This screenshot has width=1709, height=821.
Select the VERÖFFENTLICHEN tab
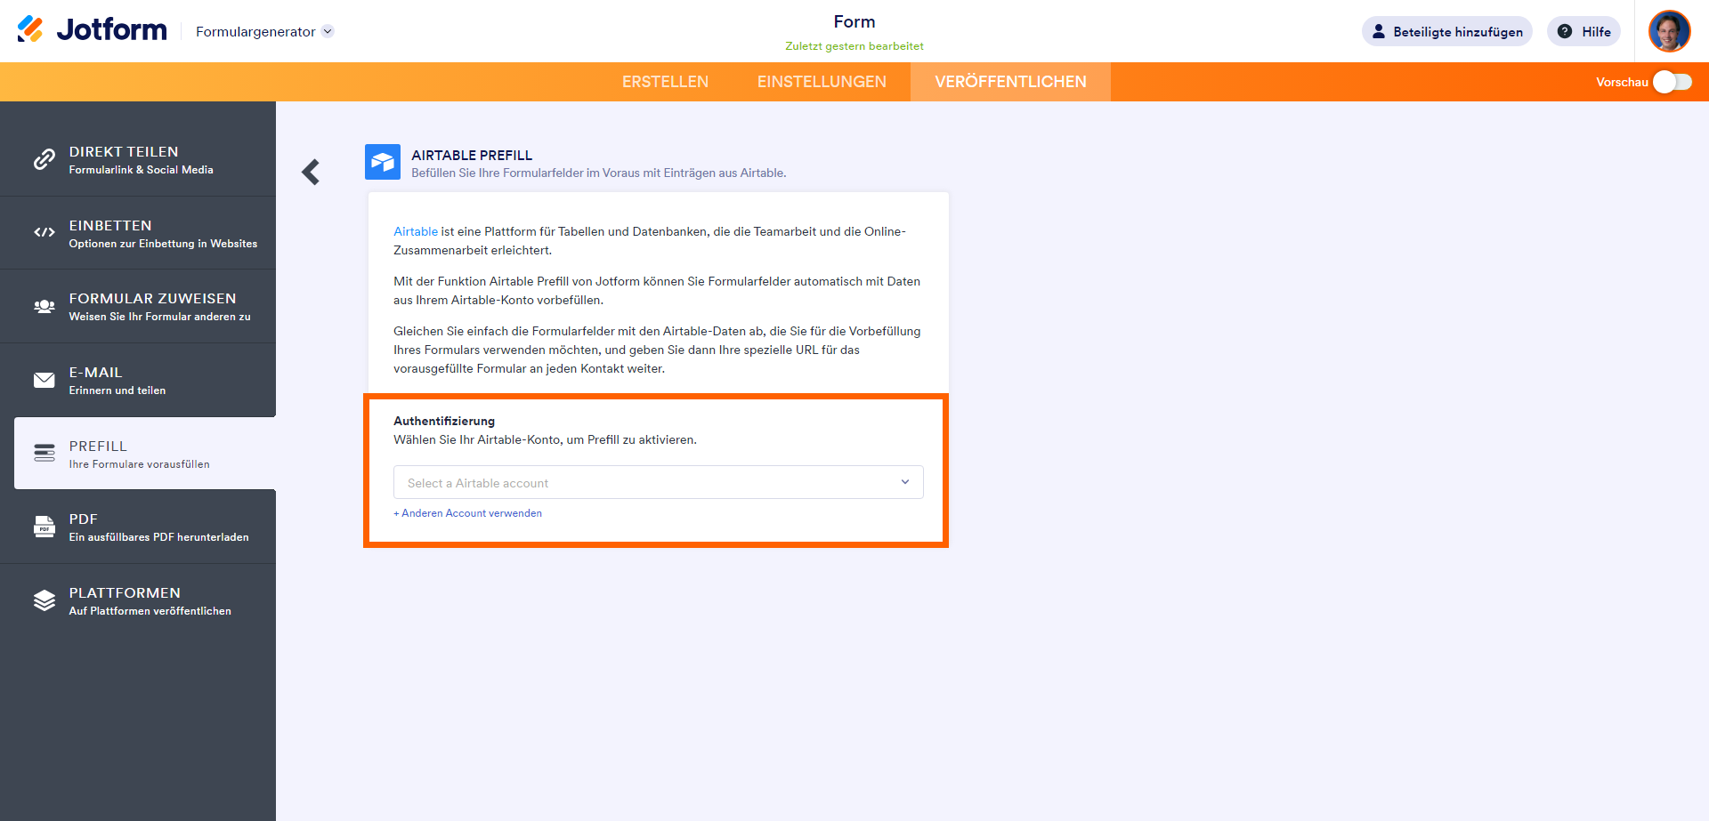click(x=1010, y=82)
